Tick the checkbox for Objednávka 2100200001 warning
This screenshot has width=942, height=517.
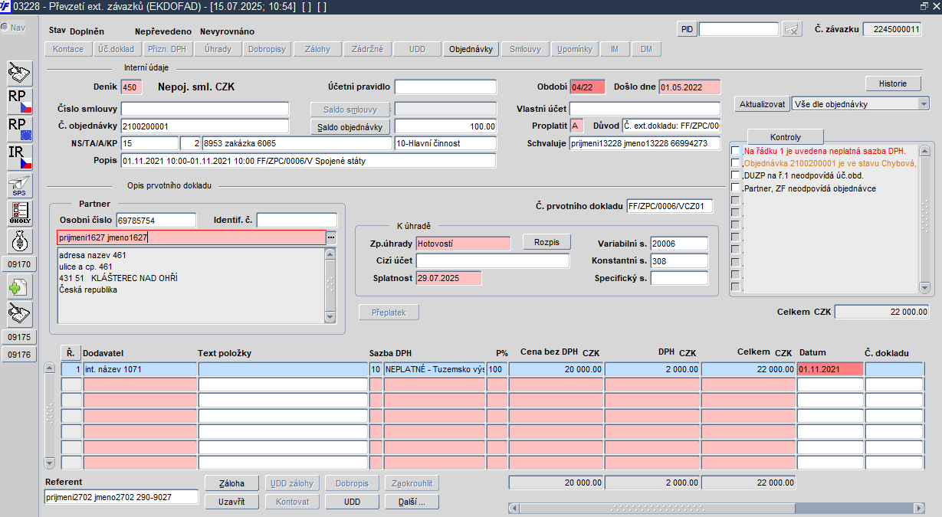tap(736, 163)
